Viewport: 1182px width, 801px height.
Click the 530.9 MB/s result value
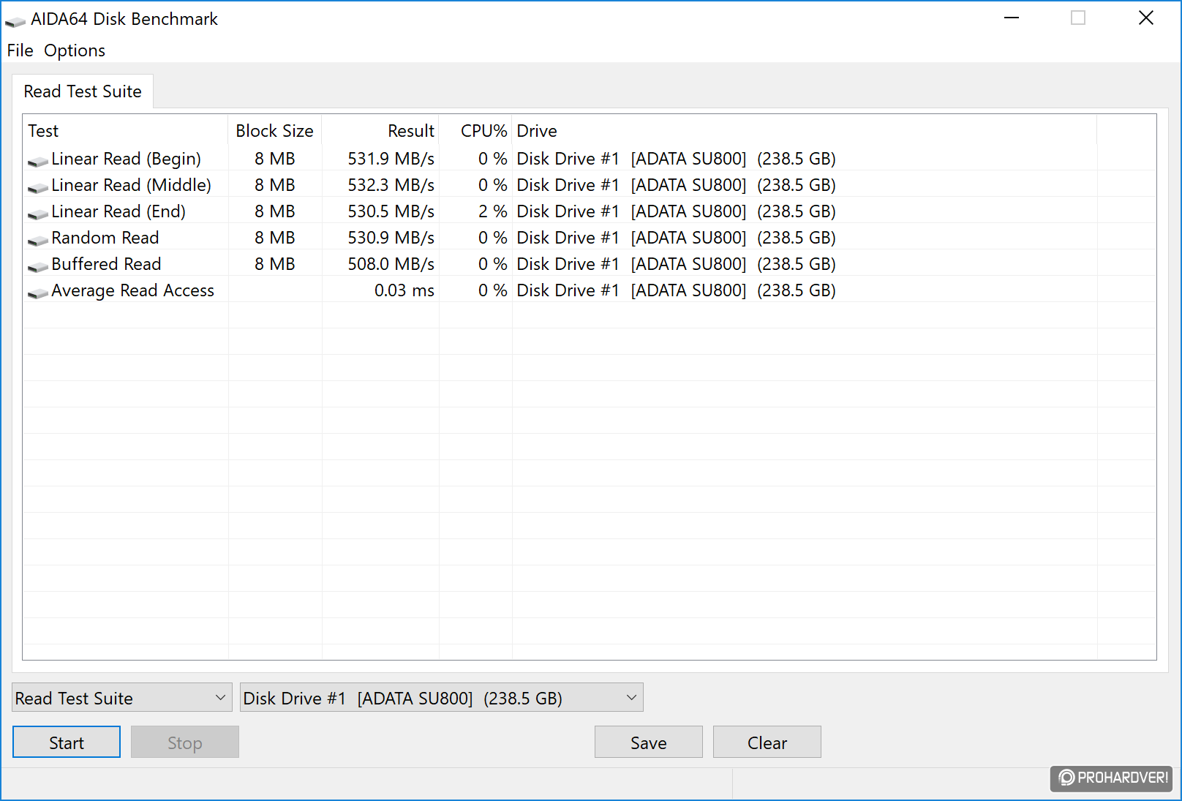click(x=391, y=238)
